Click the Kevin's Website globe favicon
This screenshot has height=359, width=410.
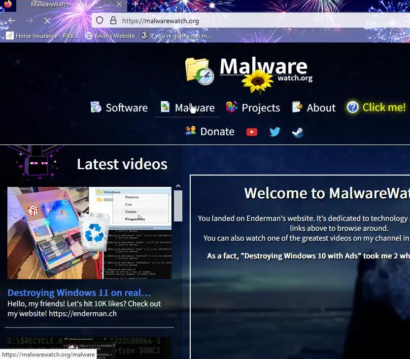tap(89, 36)
